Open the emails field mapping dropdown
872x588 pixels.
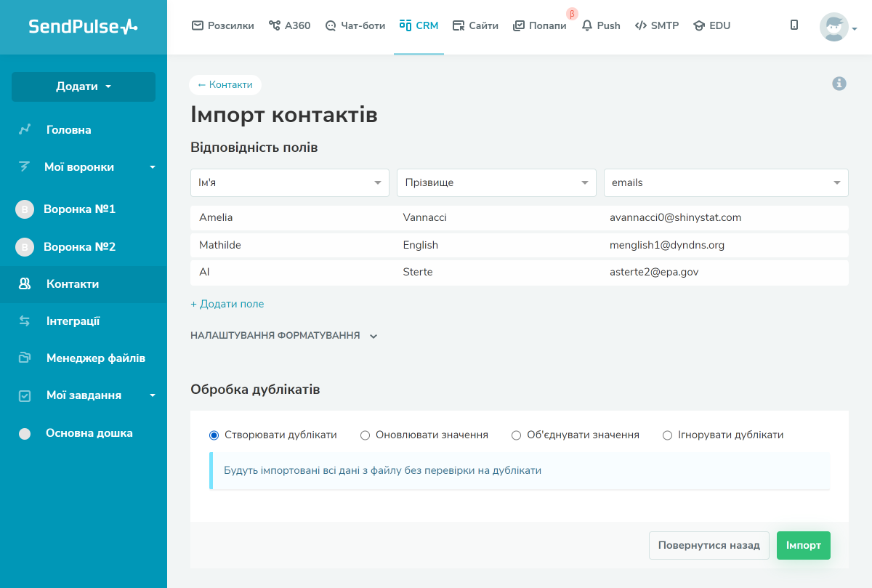pos(725,182)
